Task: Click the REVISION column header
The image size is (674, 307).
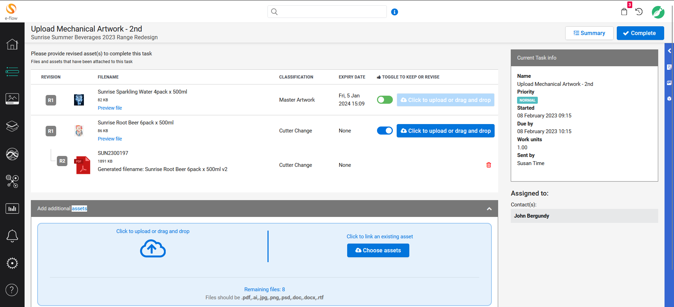Action: tap(51, 77)
